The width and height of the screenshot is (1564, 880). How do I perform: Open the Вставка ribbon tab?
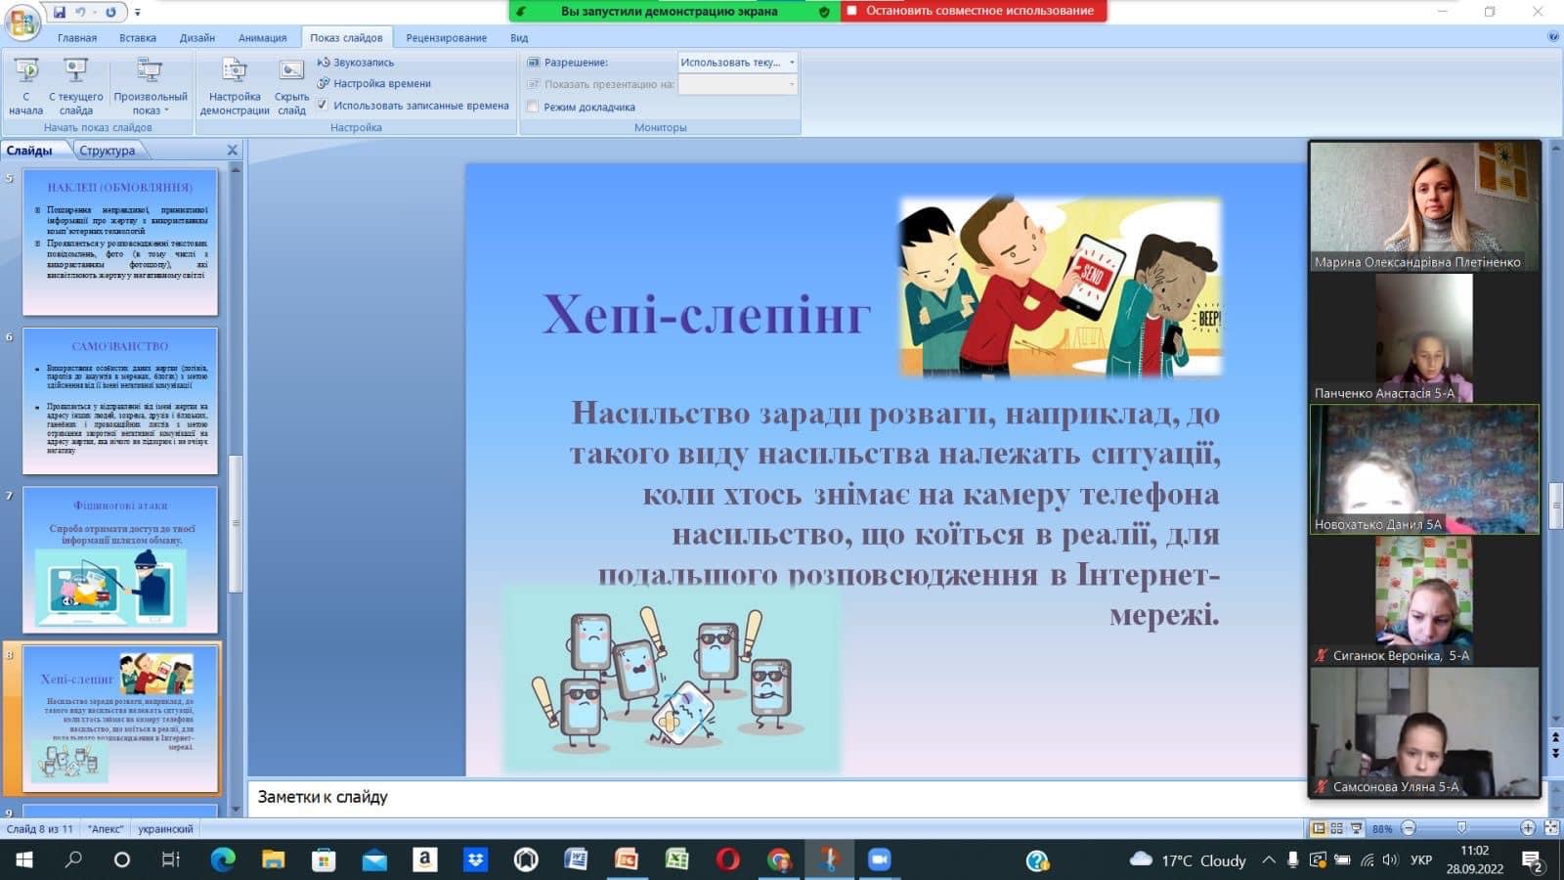pos(138,38)
